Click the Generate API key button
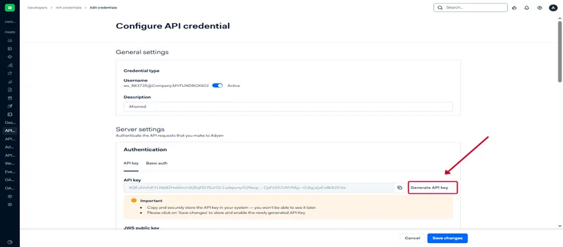 tap(433, 188)
